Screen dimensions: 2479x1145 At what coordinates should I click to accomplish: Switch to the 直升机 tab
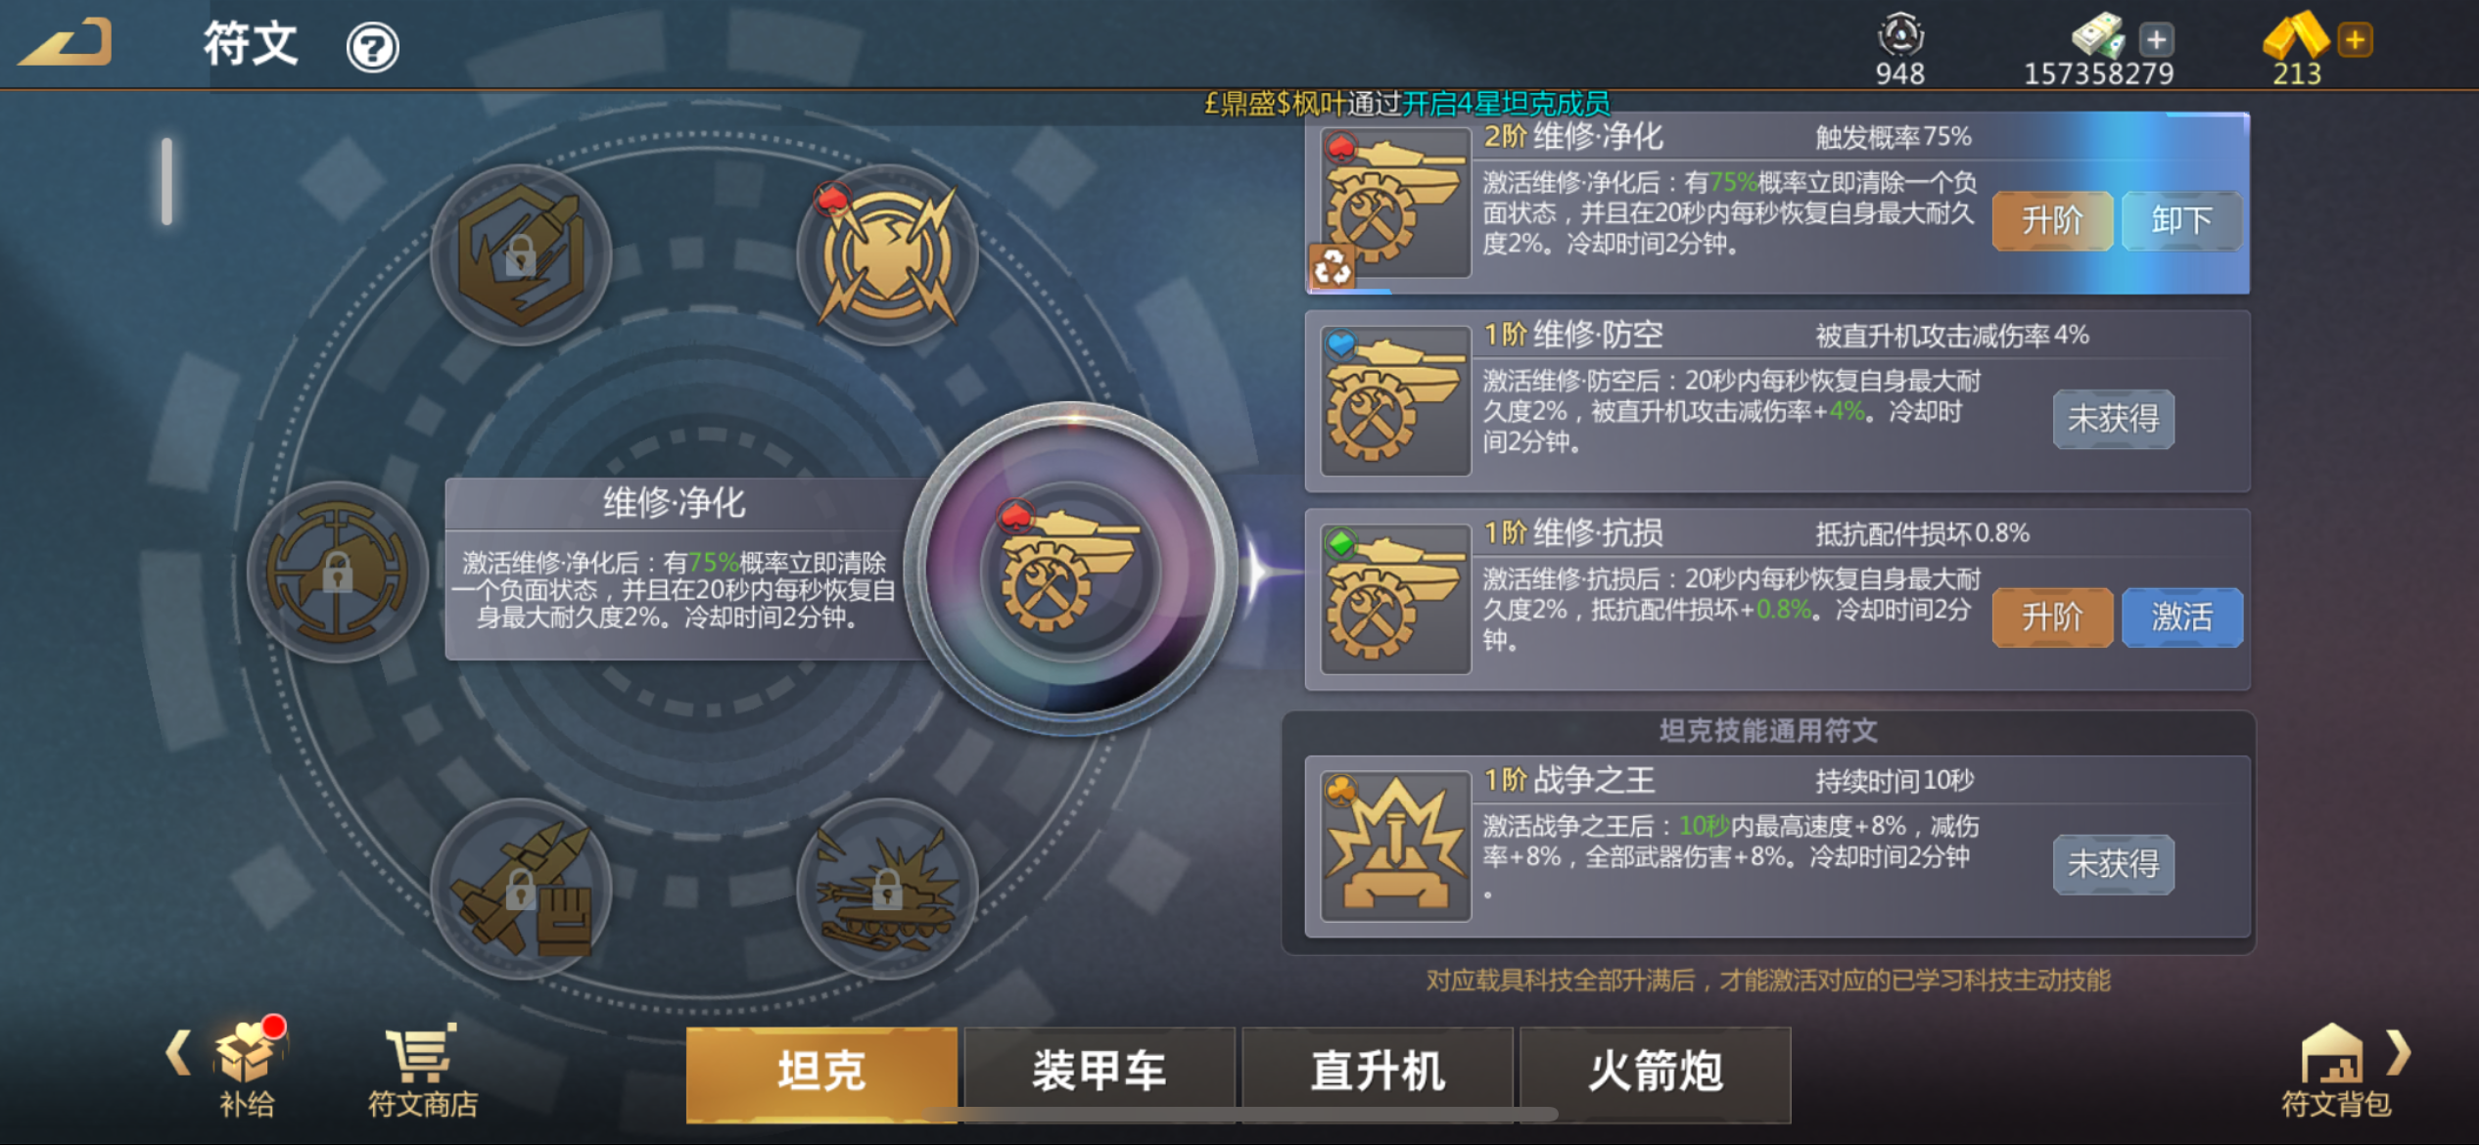pos(1378,1072)
